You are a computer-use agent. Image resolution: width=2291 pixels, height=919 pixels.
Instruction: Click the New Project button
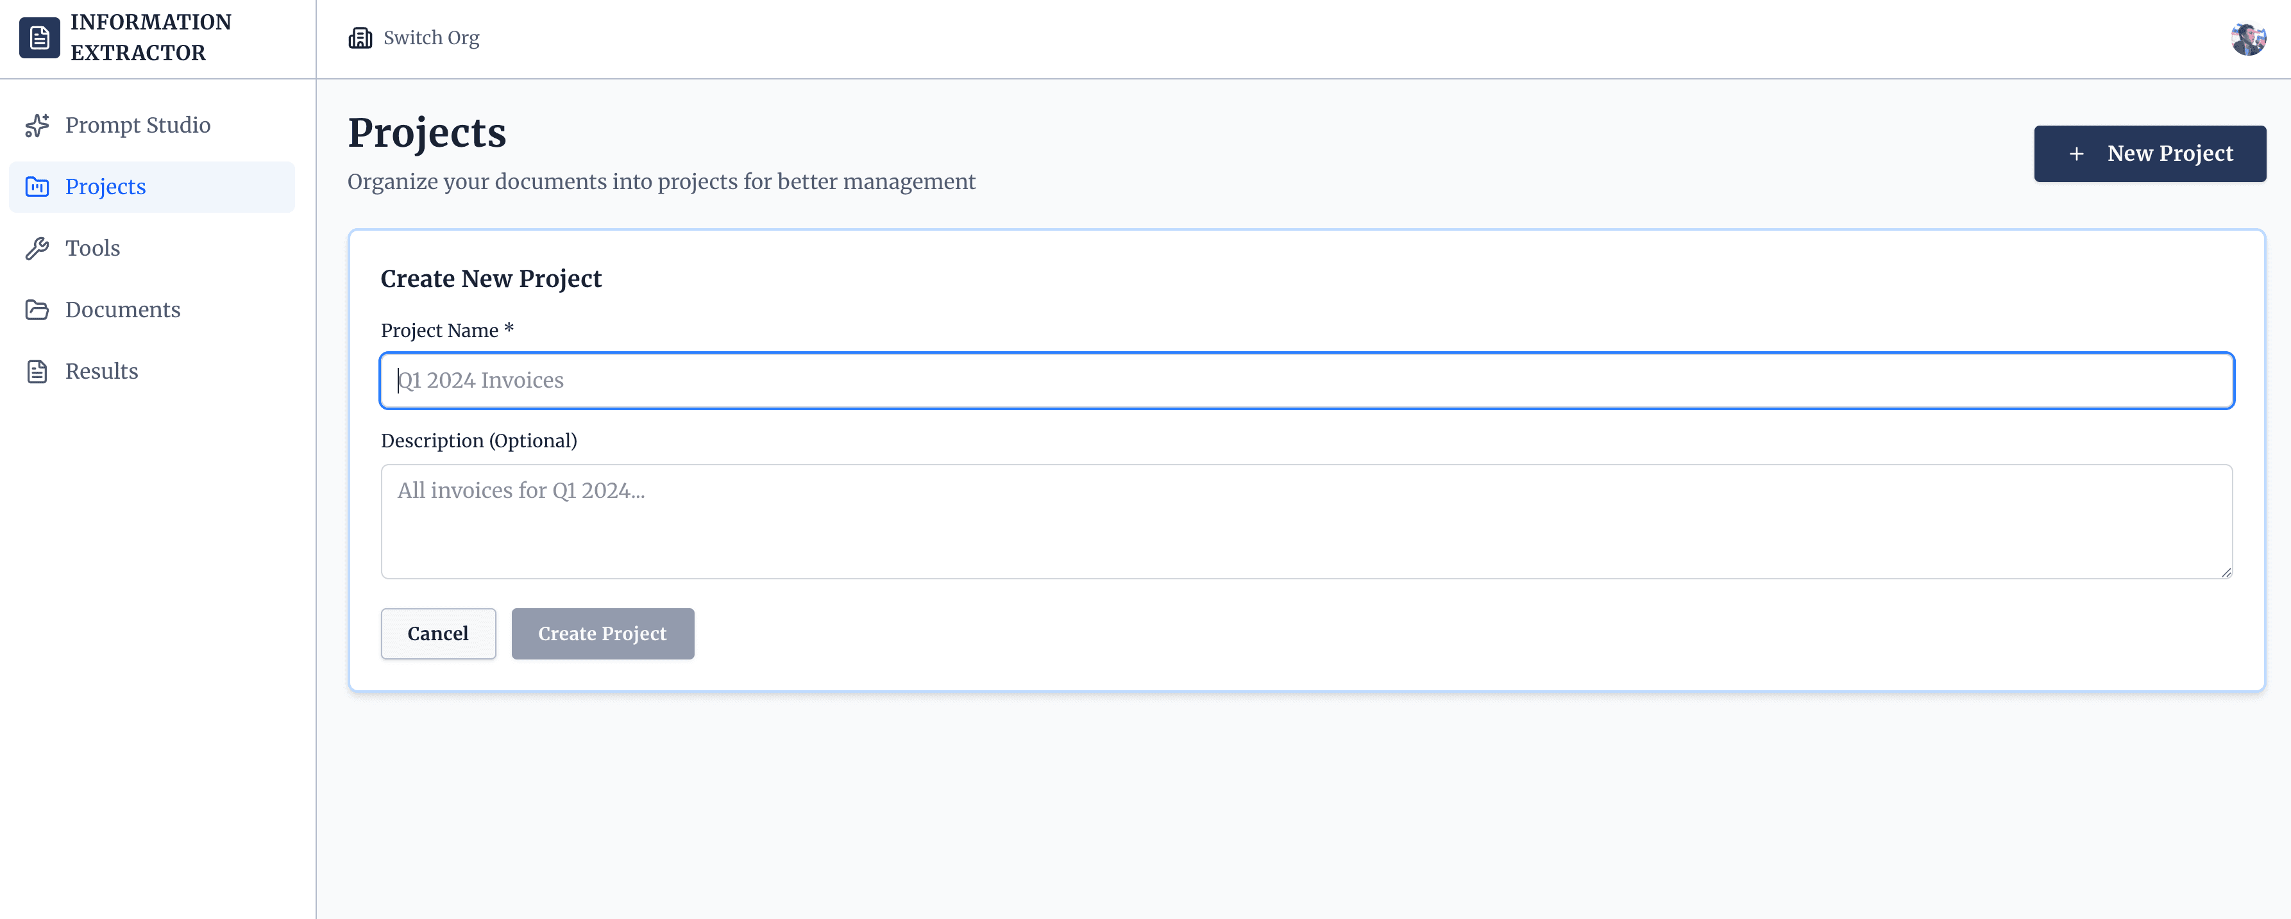tap(2151, 154)
